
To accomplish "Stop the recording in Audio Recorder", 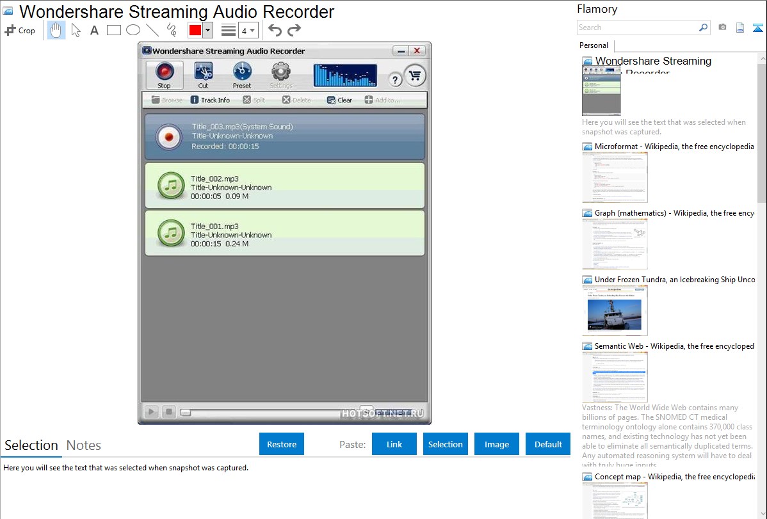I will (165, 76).
